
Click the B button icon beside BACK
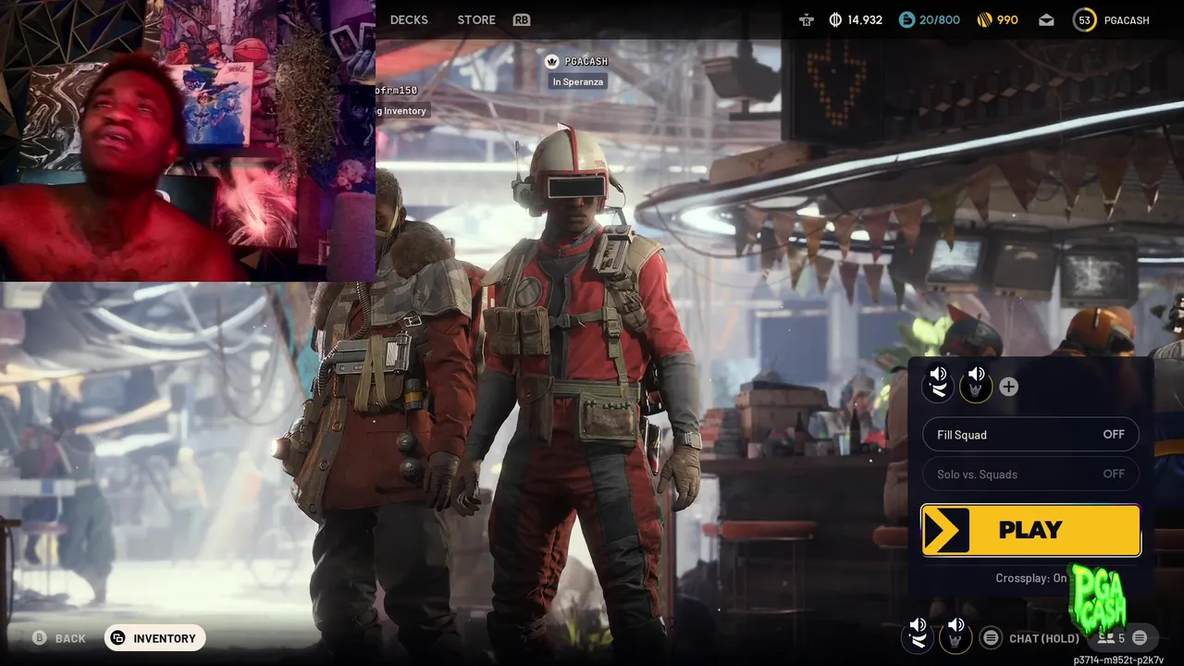[x=40, y=637]
